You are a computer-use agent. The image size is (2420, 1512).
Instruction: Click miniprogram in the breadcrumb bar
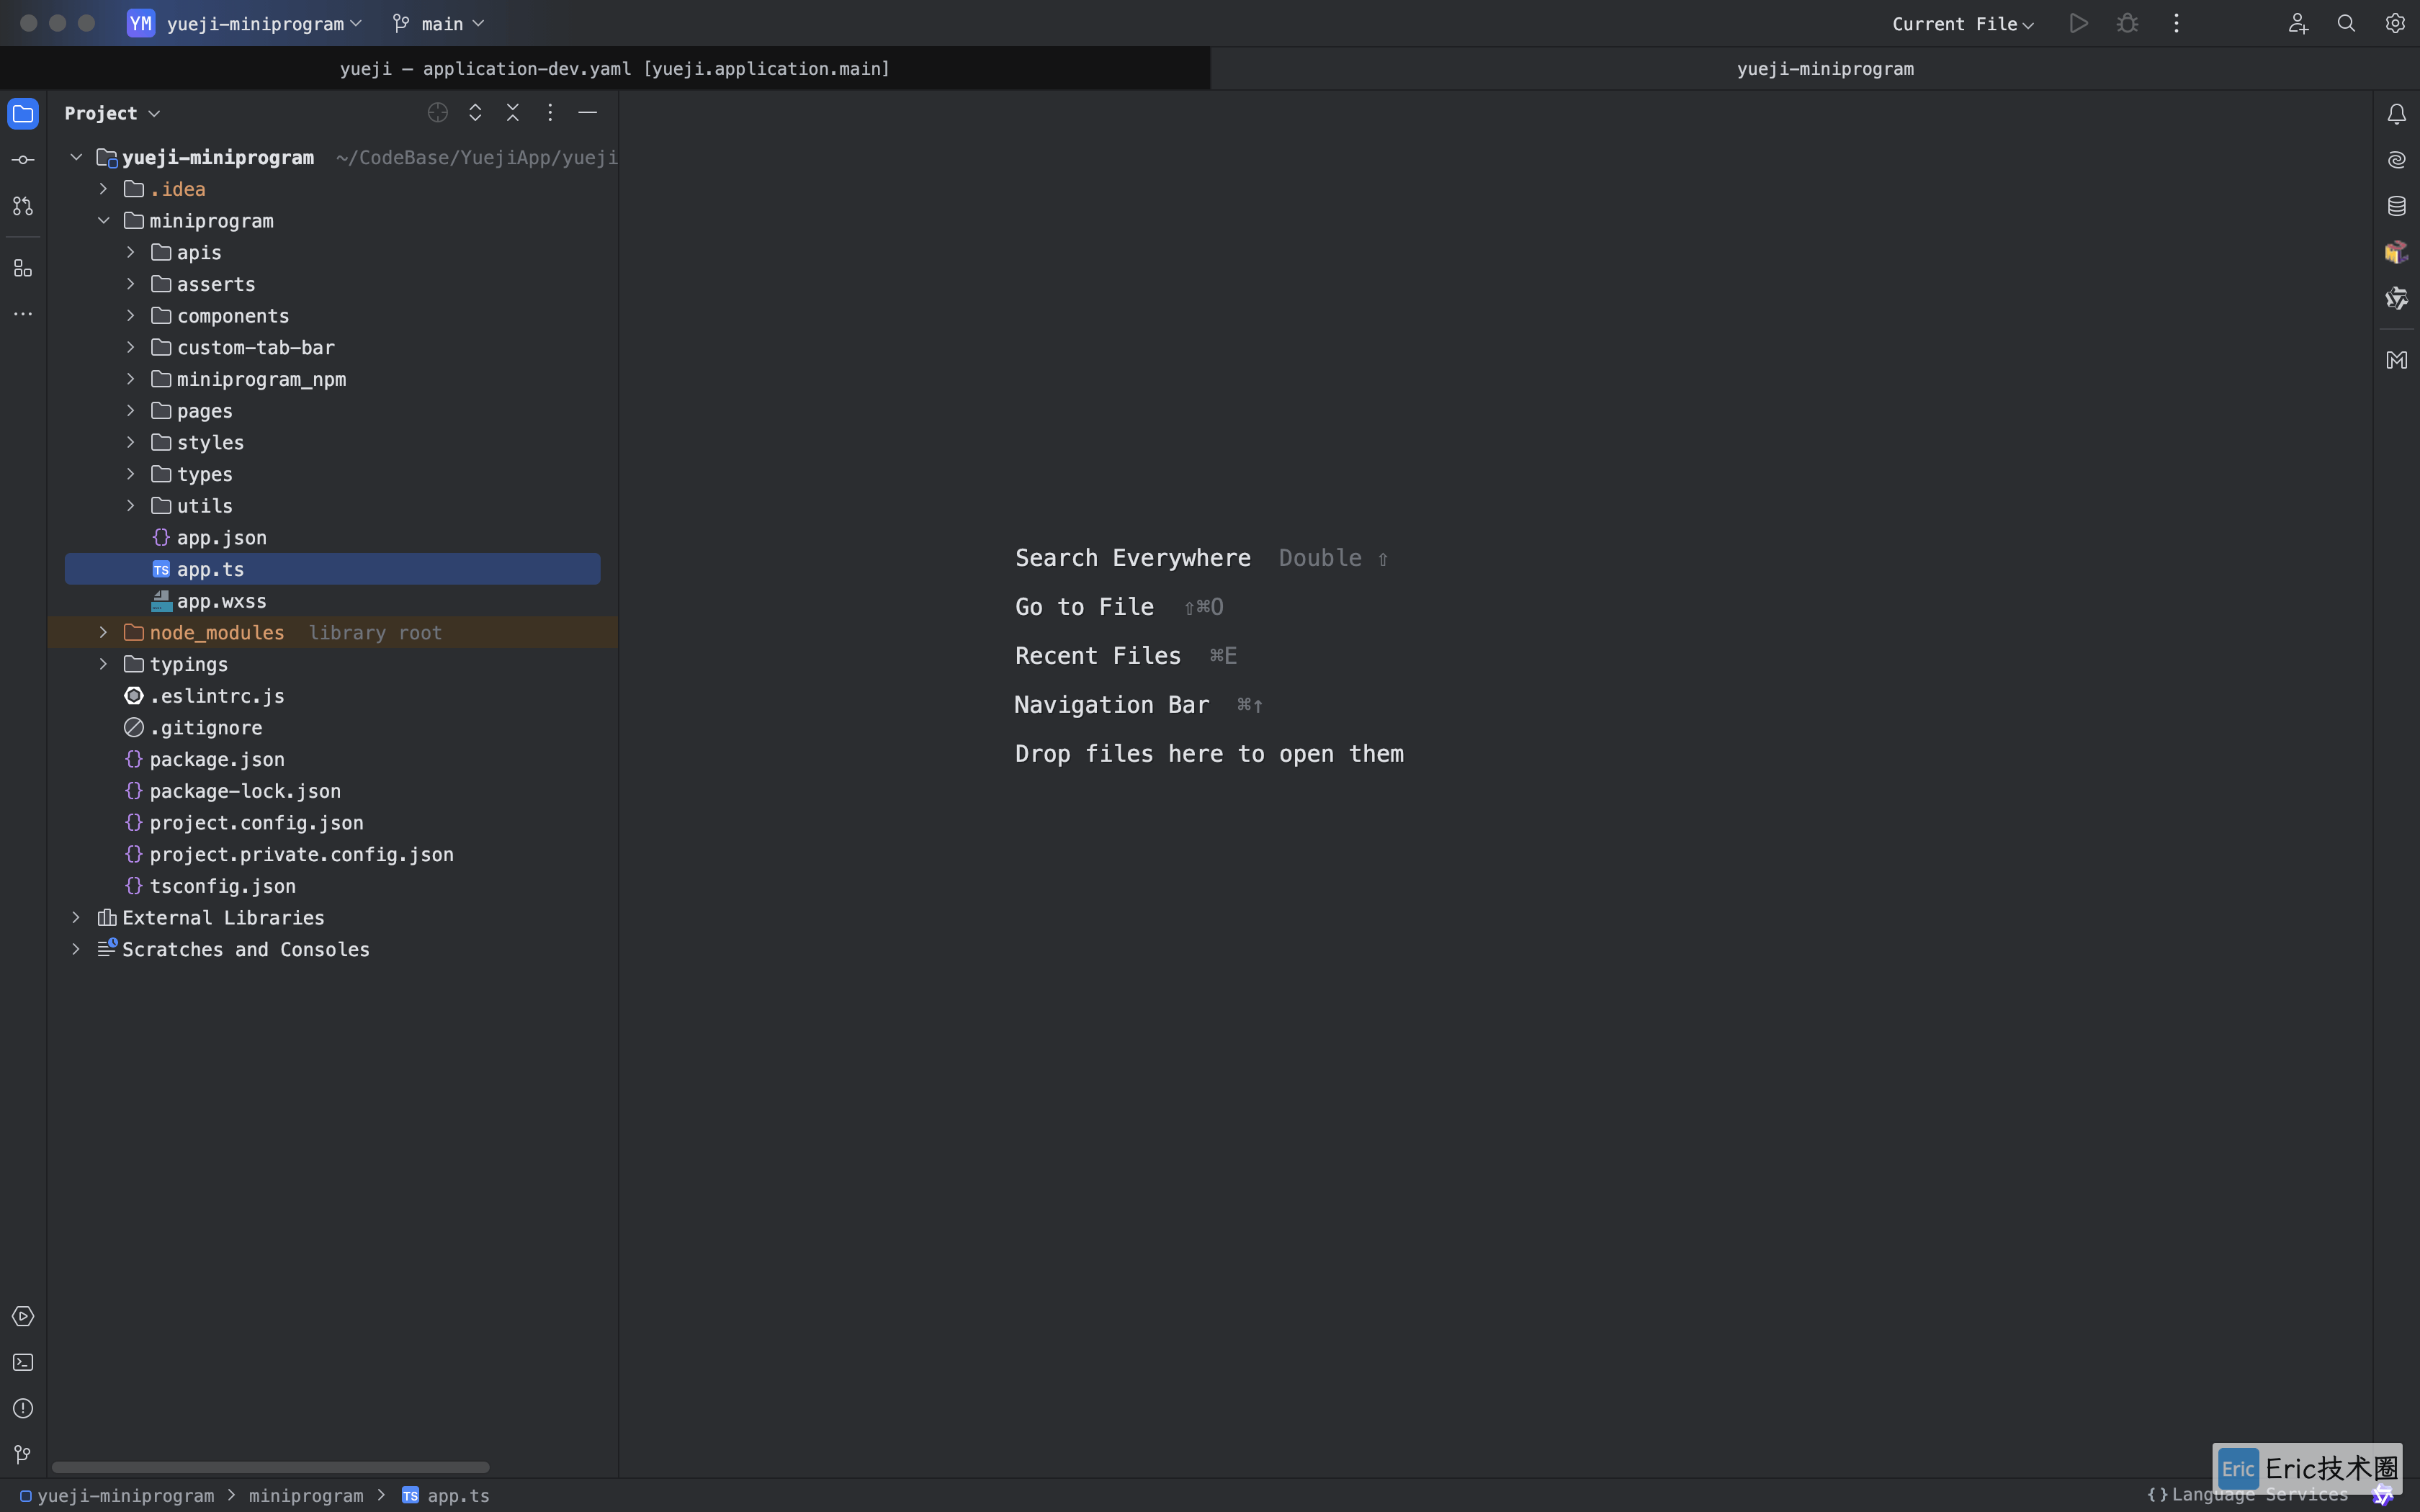(x=306, y=1496)
